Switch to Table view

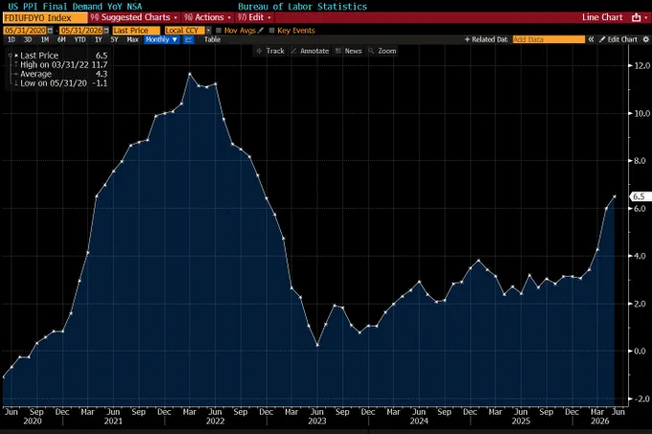click(212, 39)
